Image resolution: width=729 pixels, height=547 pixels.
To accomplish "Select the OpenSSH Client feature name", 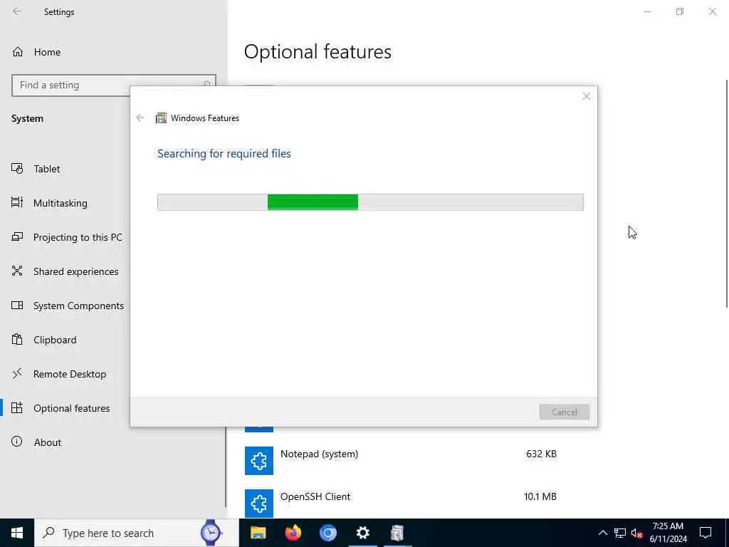I will [x=315, y=496].
